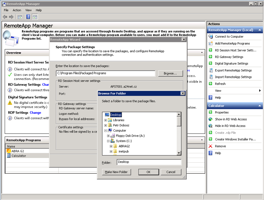This screenshot has width=264, height=200.
Task: Open Export RemoteApp Settings icon
Action: (x=211, y=70)
